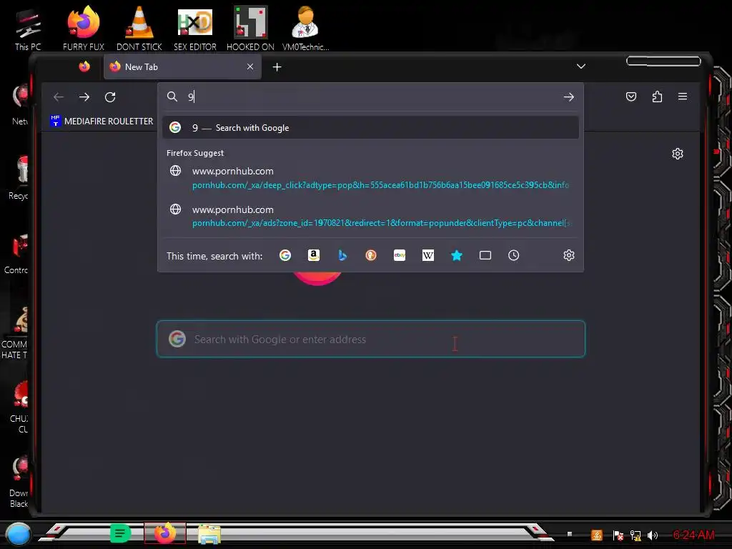Open a new tab with plus button
Image resolution: width=732 pixels, height=549 pixels.
coord(277,67)
